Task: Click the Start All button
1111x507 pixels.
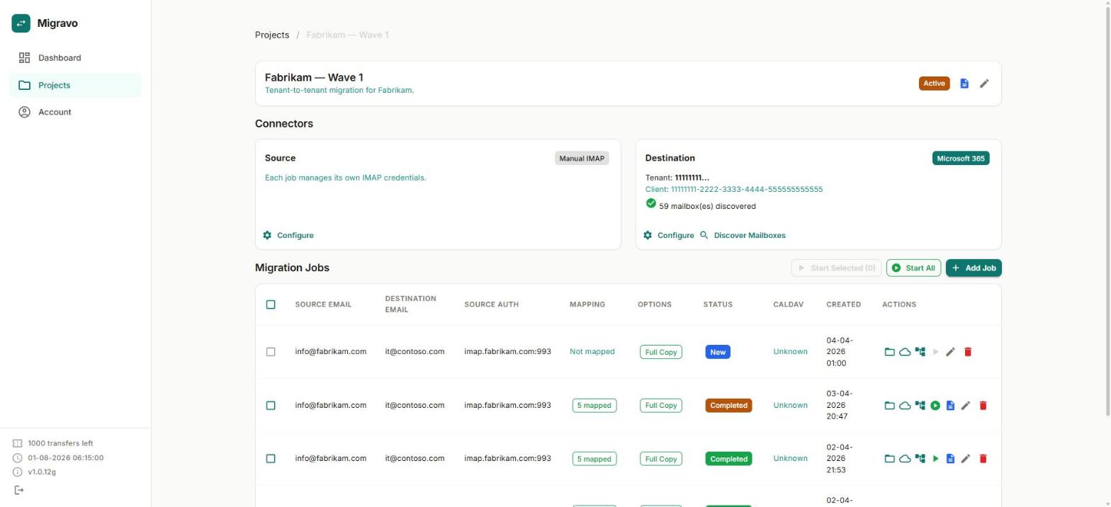Action: pos(913,268)
